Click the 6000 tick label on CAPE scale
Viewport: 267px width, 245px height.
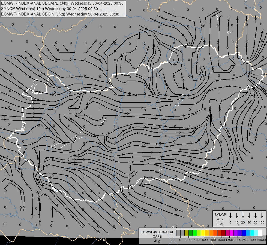click(262, 240)
